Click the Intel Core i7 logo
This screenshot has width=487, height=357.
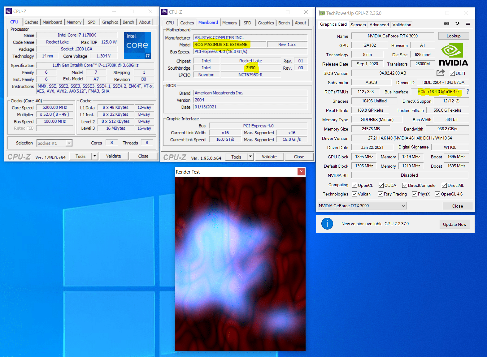tap(137, 45)
